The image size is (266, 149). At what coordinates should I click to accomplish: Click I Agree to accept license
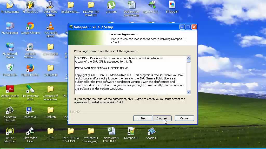coord(162,118)
